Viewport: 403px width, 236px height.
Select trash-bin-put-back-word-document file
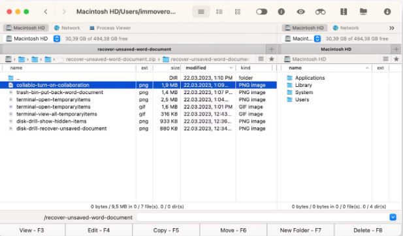coord(138,92)
